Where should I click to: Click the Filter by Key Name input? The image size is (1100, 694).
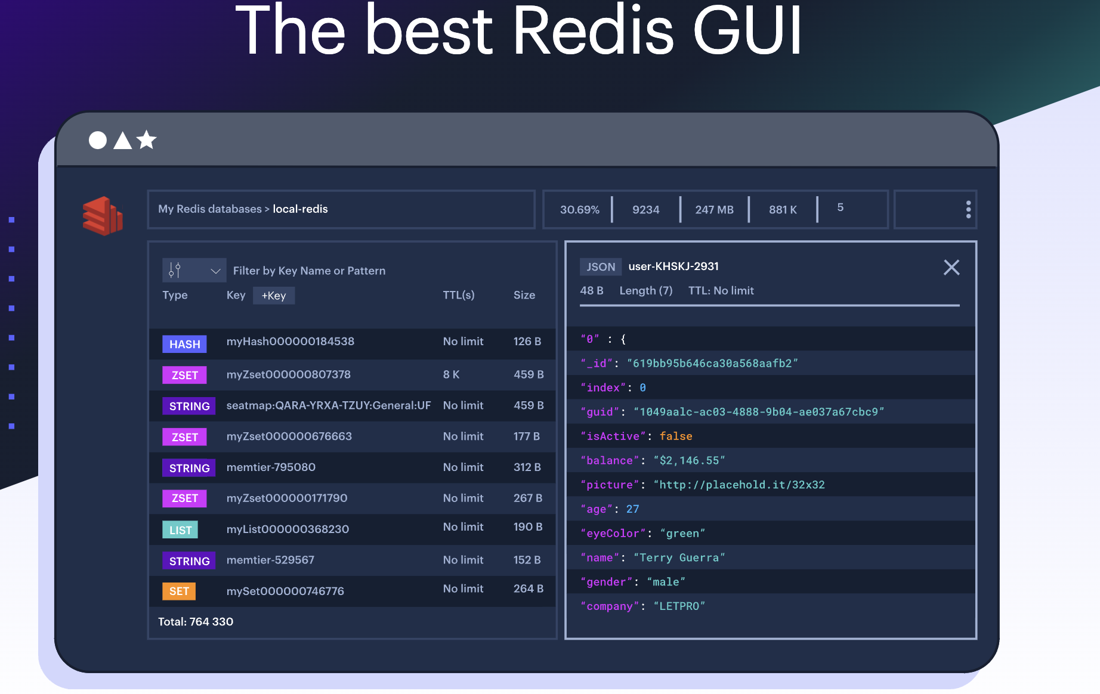pyautogui.click(x=309, y=271)
